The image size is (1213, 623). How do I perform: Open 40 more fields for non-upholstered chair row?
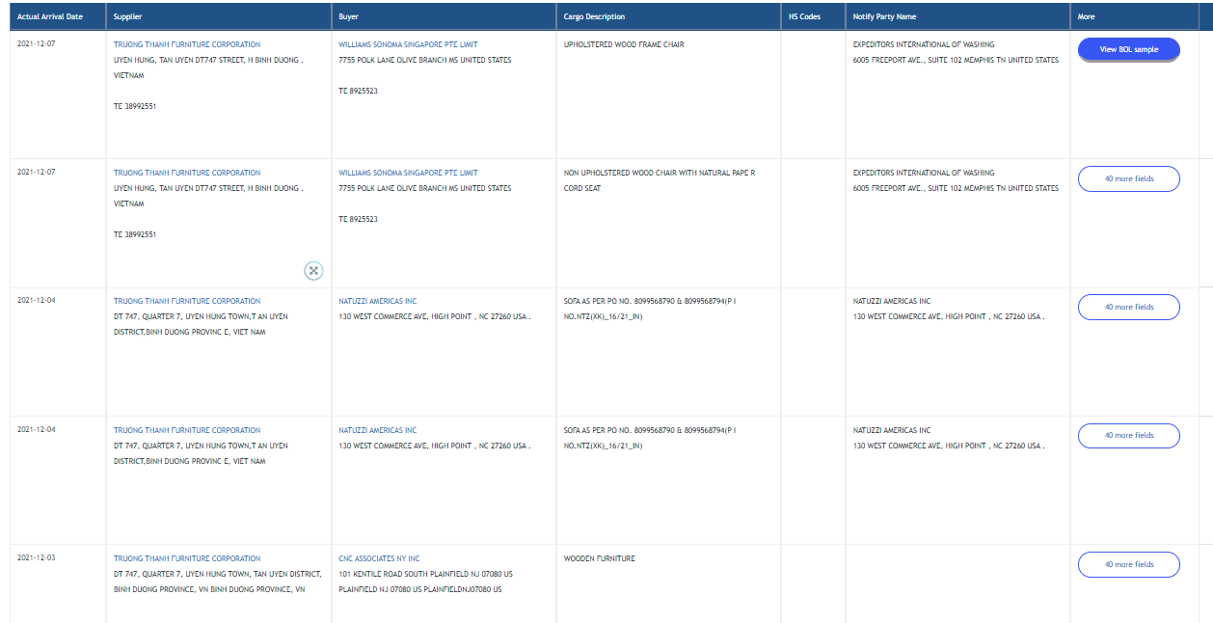click(1128, 178)
